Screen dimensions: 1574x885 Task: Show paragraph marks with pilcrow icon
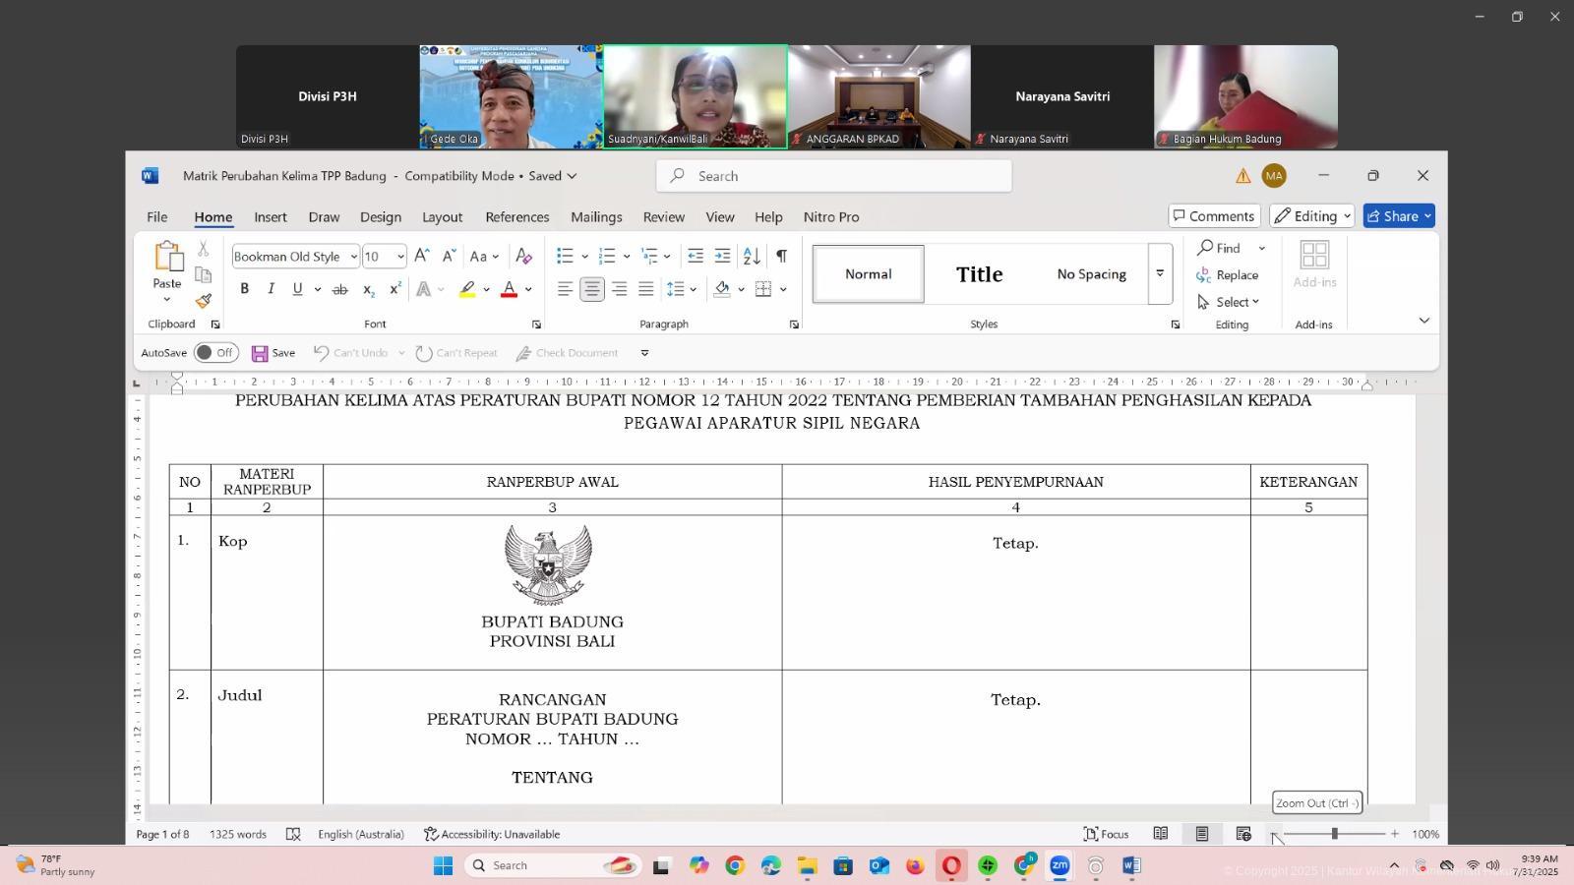(781, 257)
